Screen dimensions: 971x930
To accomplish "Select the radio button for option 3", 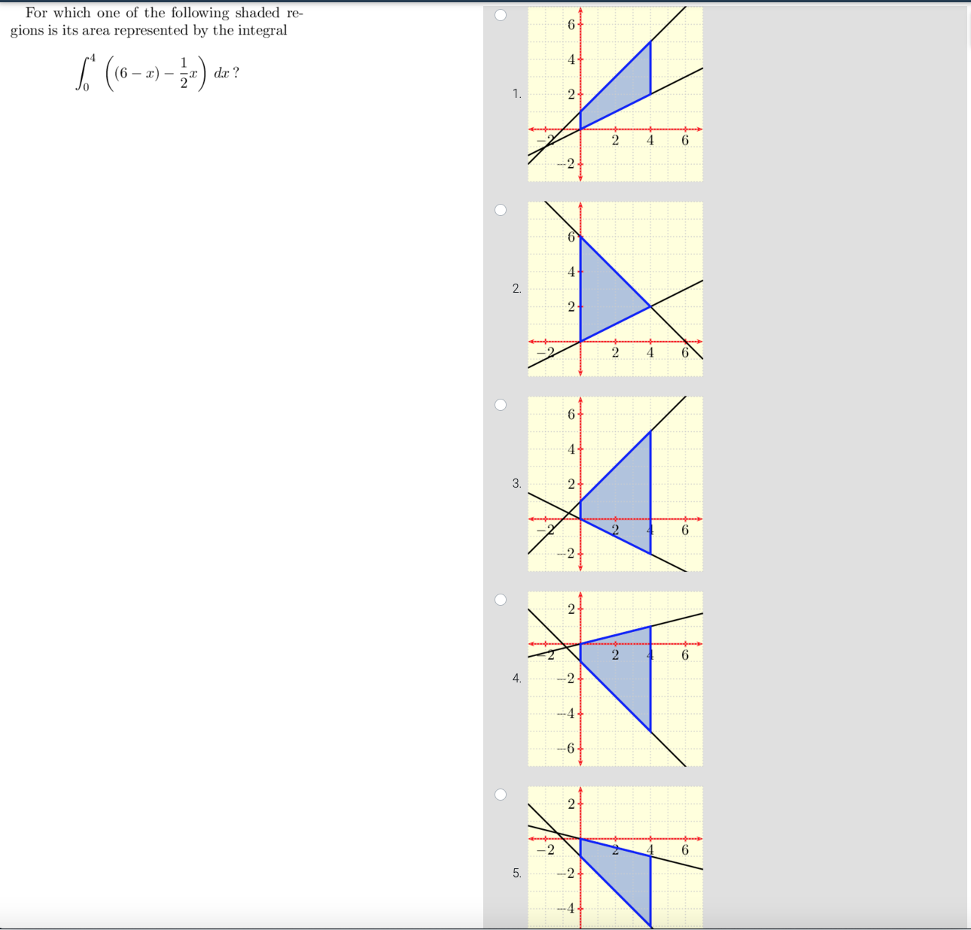I will click(501, 404).
